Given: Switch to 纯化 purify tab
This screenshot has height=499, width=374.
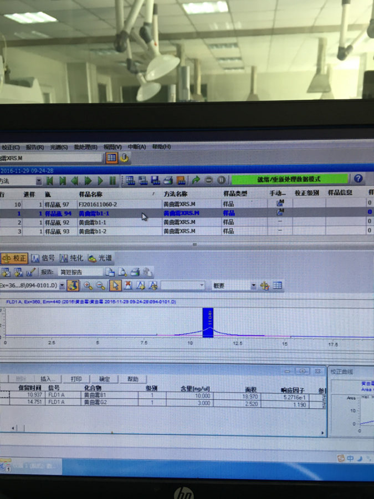Looking at the screenshot, I should [x=71, y=258].
